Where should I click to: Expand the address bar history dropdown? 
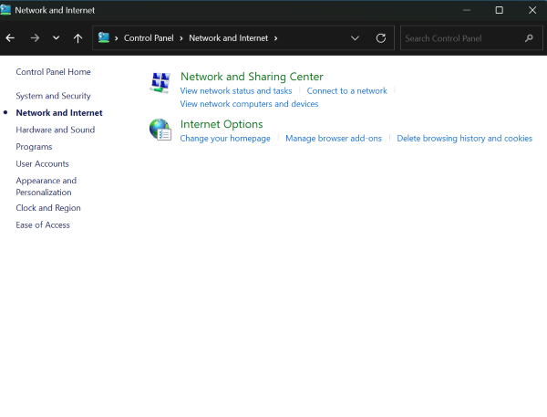(x=355, y=38)
